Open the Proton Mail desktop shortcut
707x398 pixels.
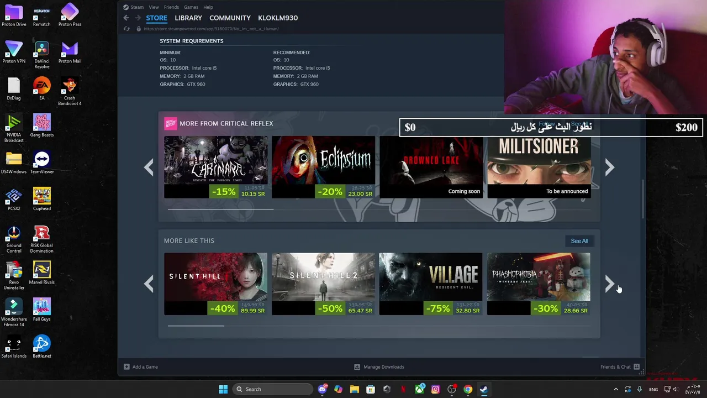tap(70, 52)
